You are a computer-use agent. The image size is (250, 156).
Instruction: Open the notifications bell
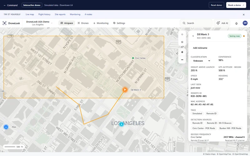(x=236, y=23)
